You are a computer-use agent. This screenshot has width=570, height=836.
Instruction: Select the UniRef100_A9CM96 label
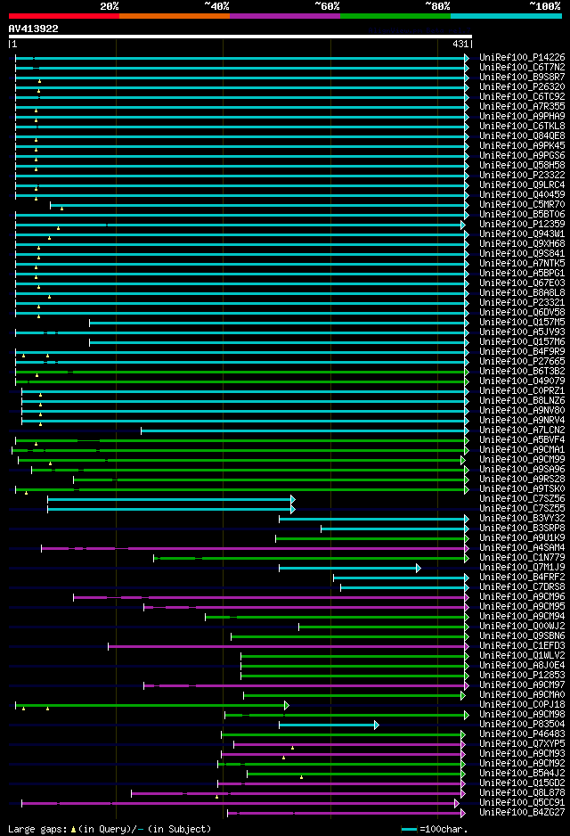pyautogui.click(x=522, y=596)
